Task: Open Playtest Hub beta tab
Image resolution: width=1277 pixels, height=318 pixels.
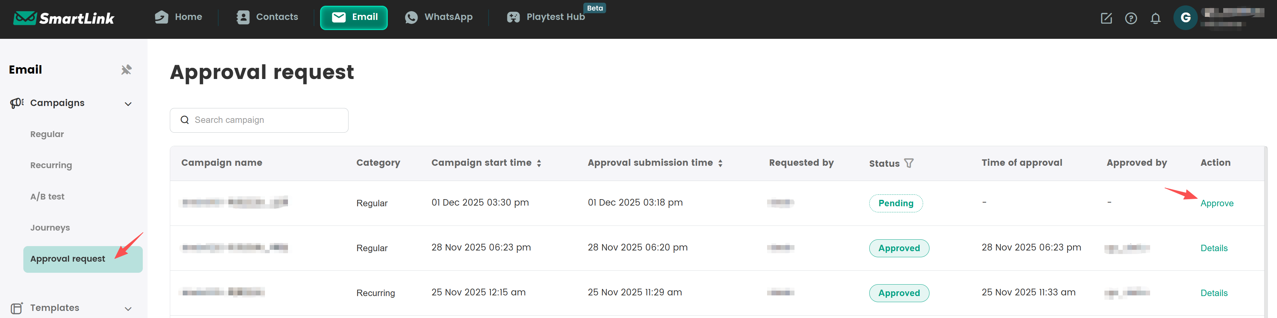Action: [x=546, y=17]
